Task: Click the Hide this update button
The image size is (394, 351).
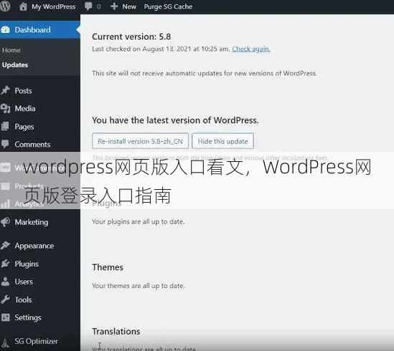Action: [222, 141]
